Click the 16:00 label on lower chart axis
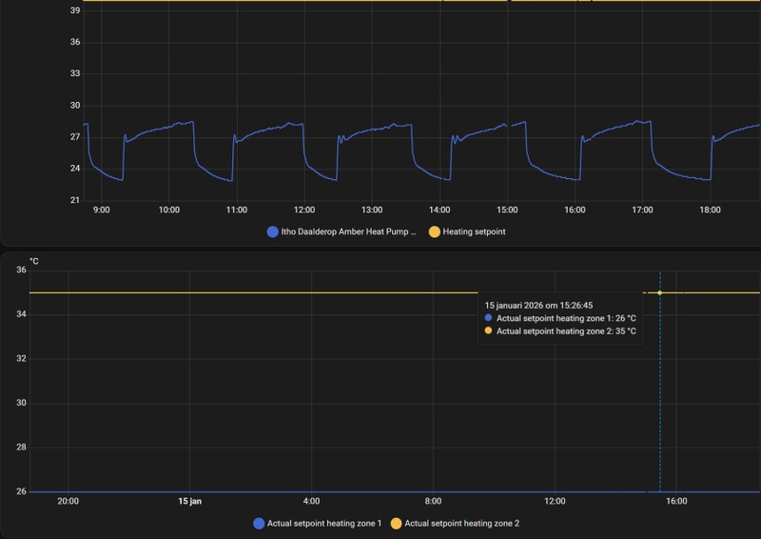761x539 pixels. coord(676,501)
